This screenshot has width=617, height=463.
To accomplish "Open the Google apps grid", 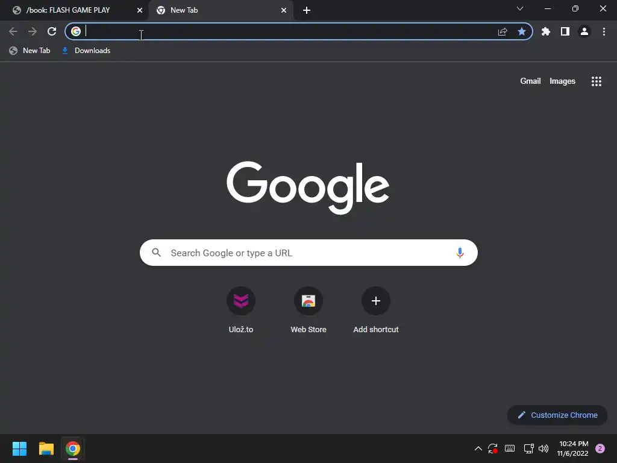I will tap(597, 81).
